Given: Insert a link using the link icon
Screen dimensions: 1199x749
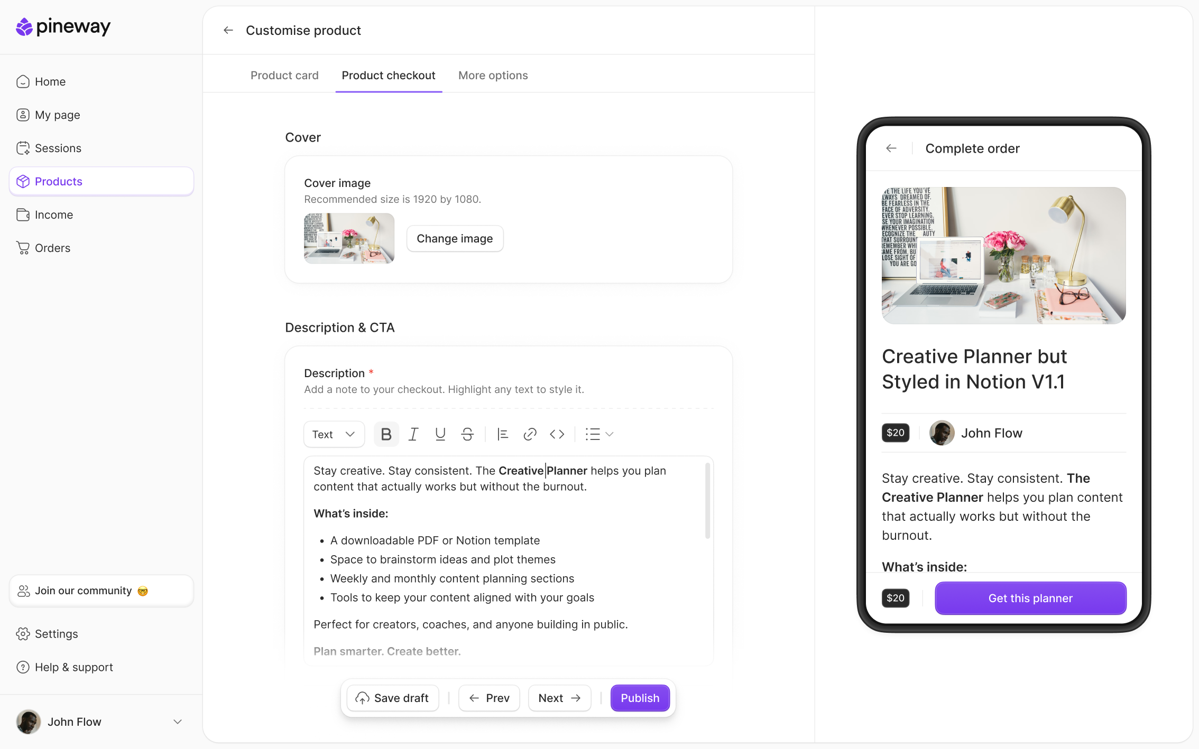Looking at the screenshot, I should click(x=530, y=434).
